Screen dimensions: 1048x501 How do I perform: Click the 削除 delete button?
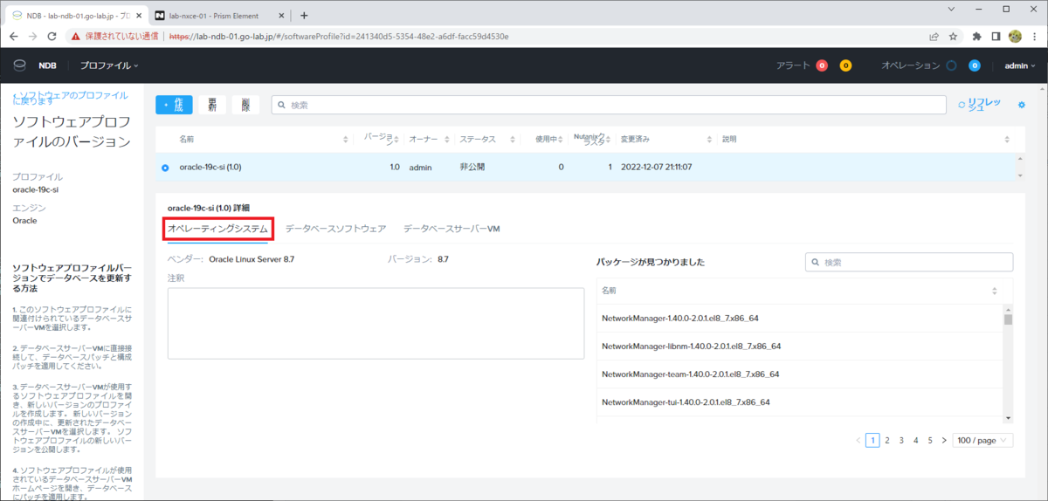(x=246, y=105)
